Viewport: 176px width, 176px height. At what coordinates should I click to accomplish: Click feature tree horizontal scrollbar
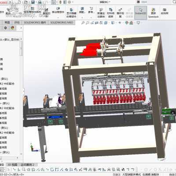click(9, 158)
